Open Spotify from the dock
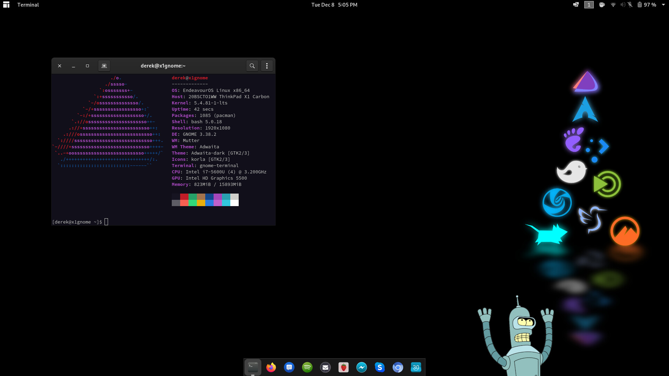The width and height of the screenshot is (669, 376). click(307, 367)
